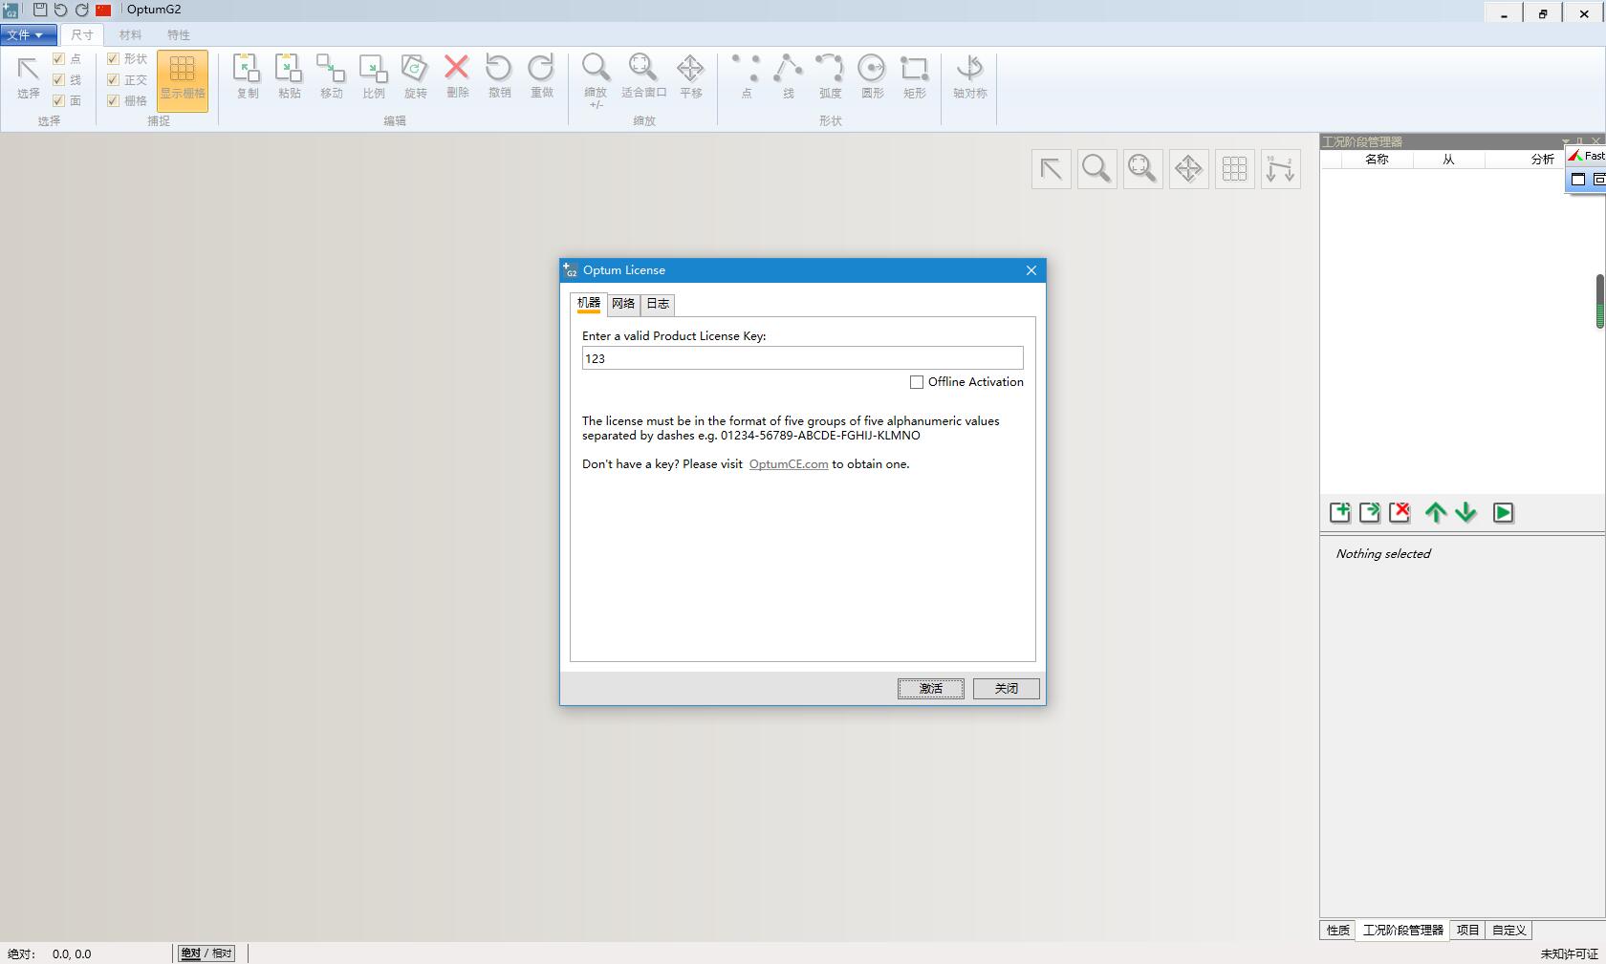Open the 性质 bottom panel tab
The image size is (1606, 964).
click(x=1338, y=930)
